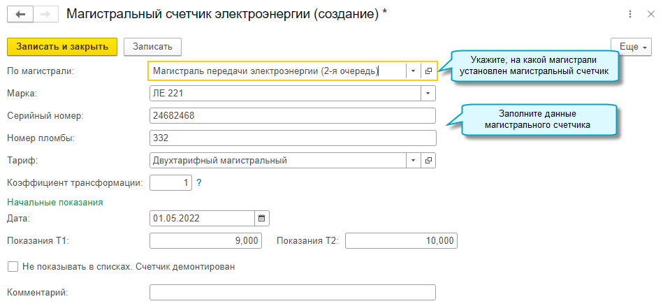Expand the Тариф dropdown list
663x306 pixels.
click(x=413, y=161)
